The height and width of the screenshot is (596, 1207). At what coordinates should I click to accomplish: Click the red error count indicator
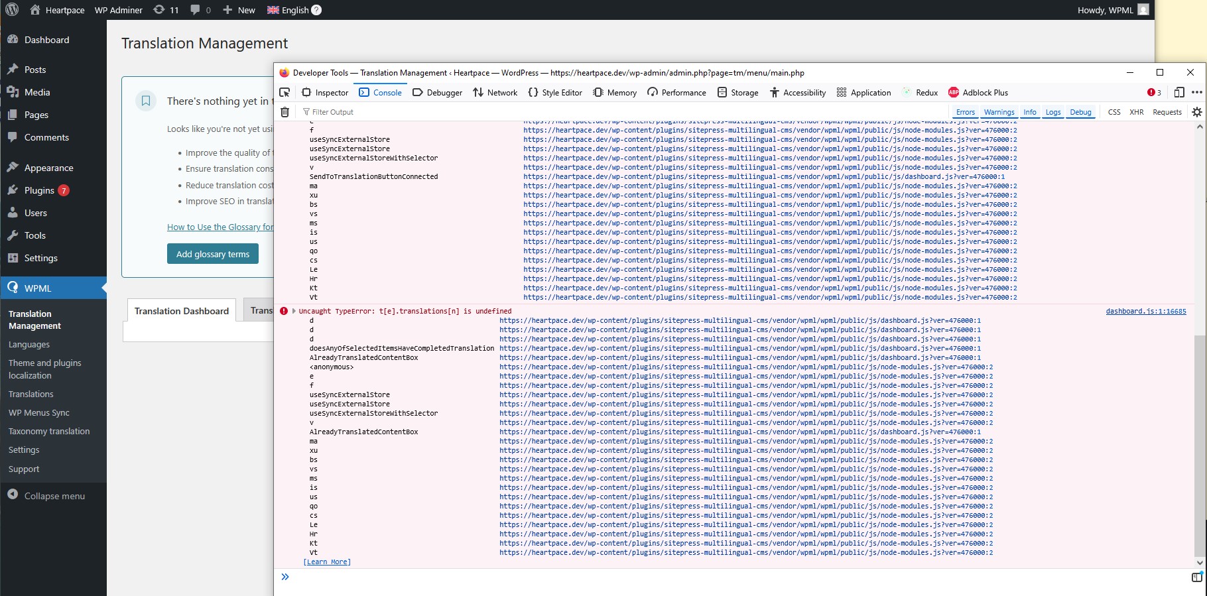(x=1154, y=93)
